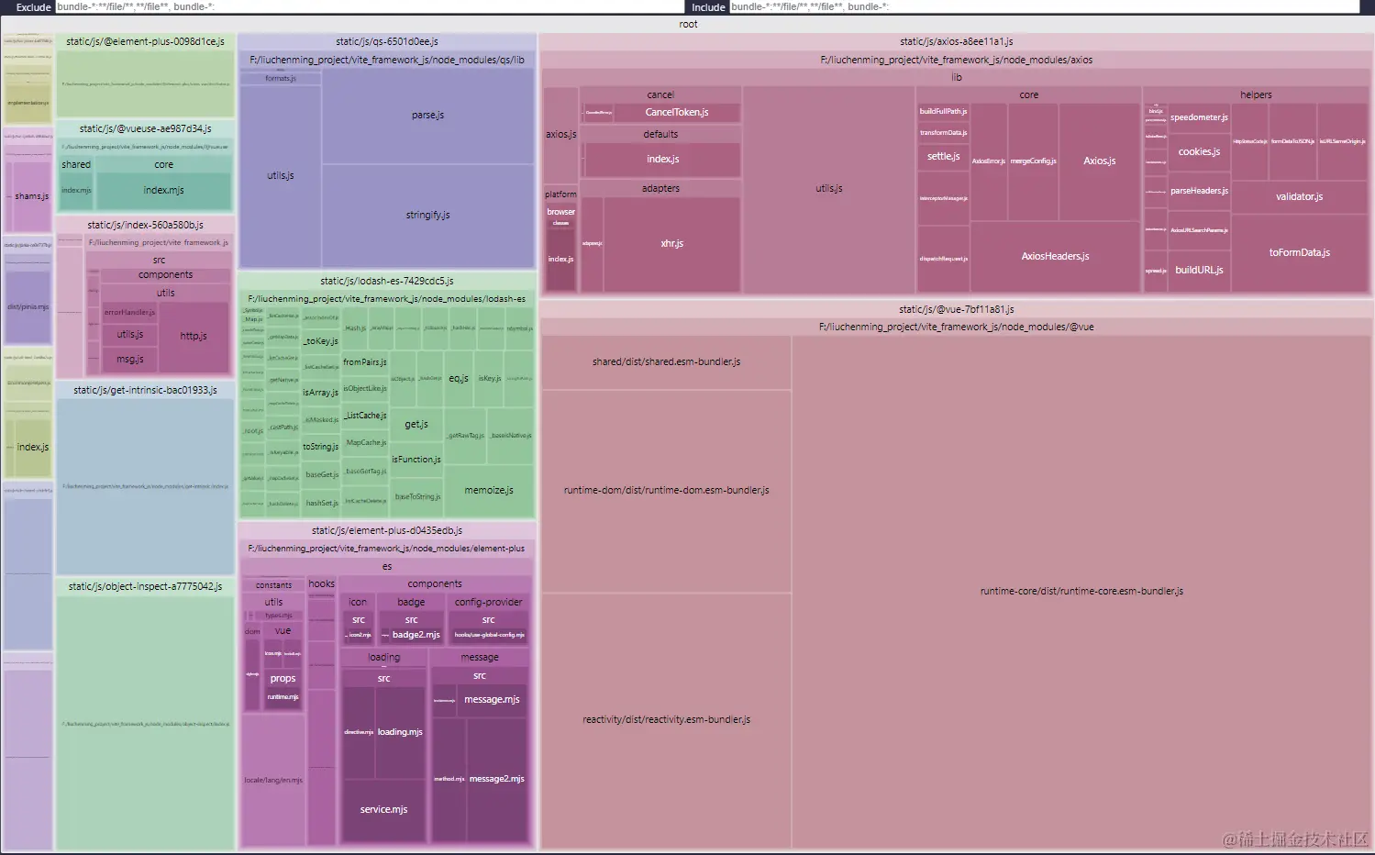Select the static/js/lodash-es-7429cdc5.js bundle header

pos(387,281)
